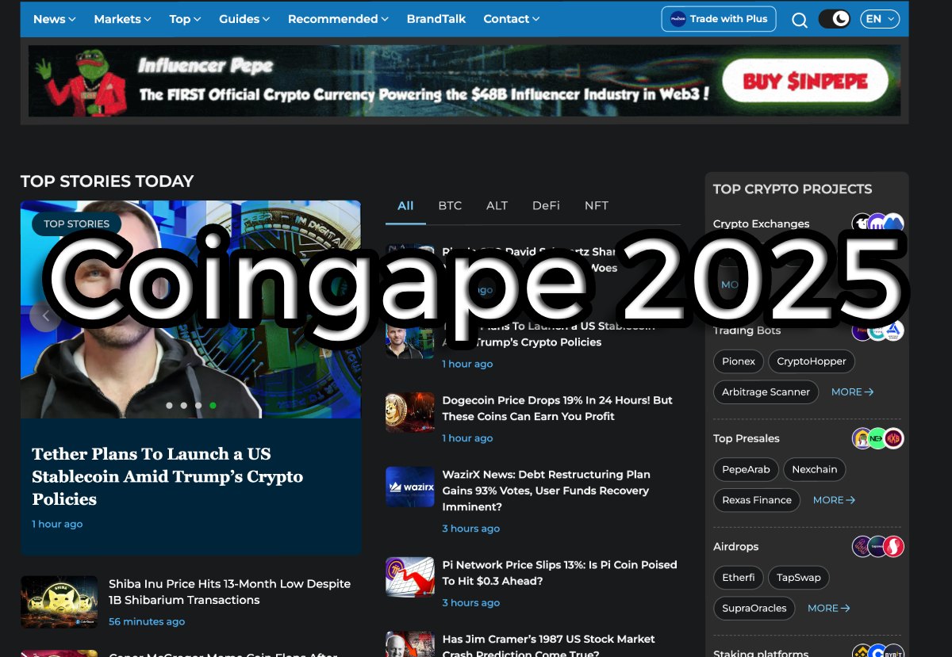This screenshot has height=657, width=952.
Task: Open the EN language dropdown
Action: tap(880, 19)
